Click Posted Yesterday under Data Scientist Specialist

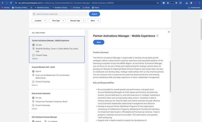[43, 105]
